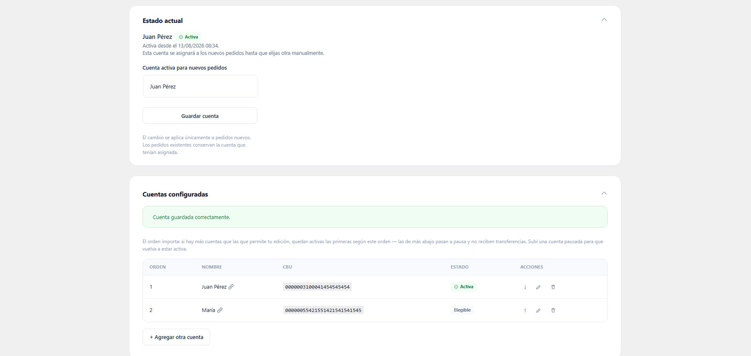Move María account up in order
The height and width of the screenshot is (356, 751).
coord(525,311)
